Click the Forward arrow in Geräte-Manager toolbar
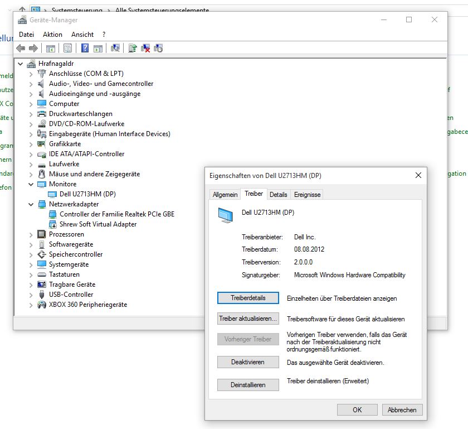The image size is (468, 429). pyautogui.click(x=33, y=48)
